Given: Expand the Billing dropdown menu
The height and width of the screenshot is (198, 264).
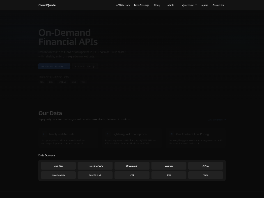Looking at the screenshot, I should (158, 5).
